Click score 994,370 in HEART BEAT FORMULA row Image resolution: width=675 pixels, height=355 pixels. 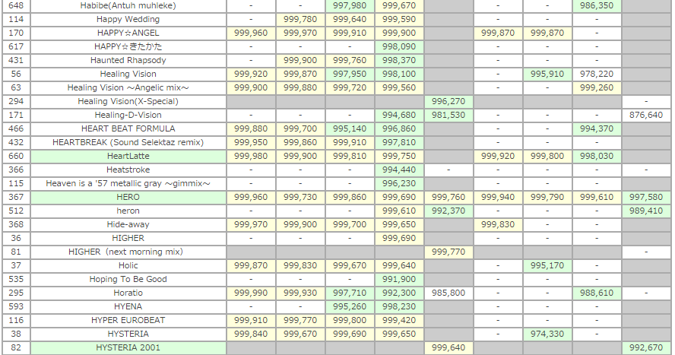click(x=597, y=128)
